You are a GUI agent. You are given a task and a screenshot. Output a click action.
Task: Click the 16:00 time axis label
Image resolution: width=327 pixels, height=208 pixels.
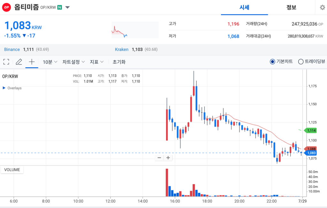pyautogui.click(x=175, y=201)
